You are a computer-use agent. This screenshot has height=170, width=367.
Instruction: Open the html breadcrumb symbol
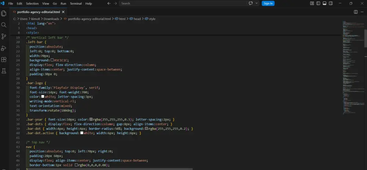(122, 19)
